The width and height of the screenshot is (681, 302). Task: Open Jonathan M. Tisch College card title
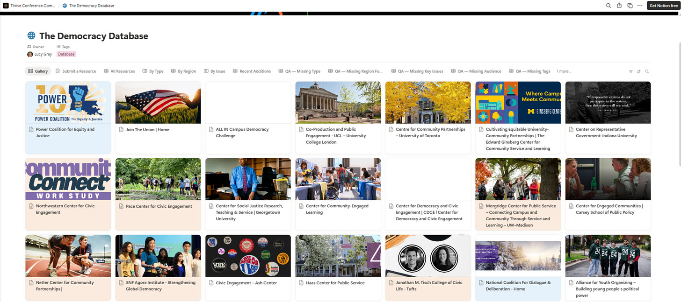click(429, 286)
